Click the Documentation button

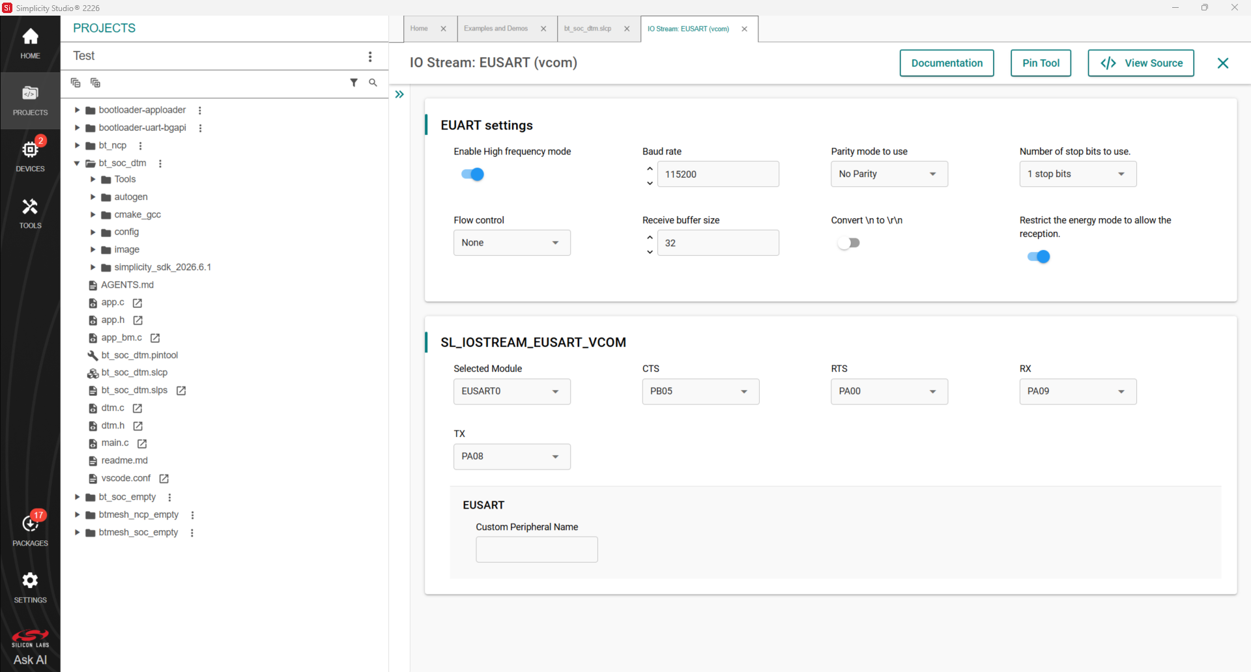947,63
